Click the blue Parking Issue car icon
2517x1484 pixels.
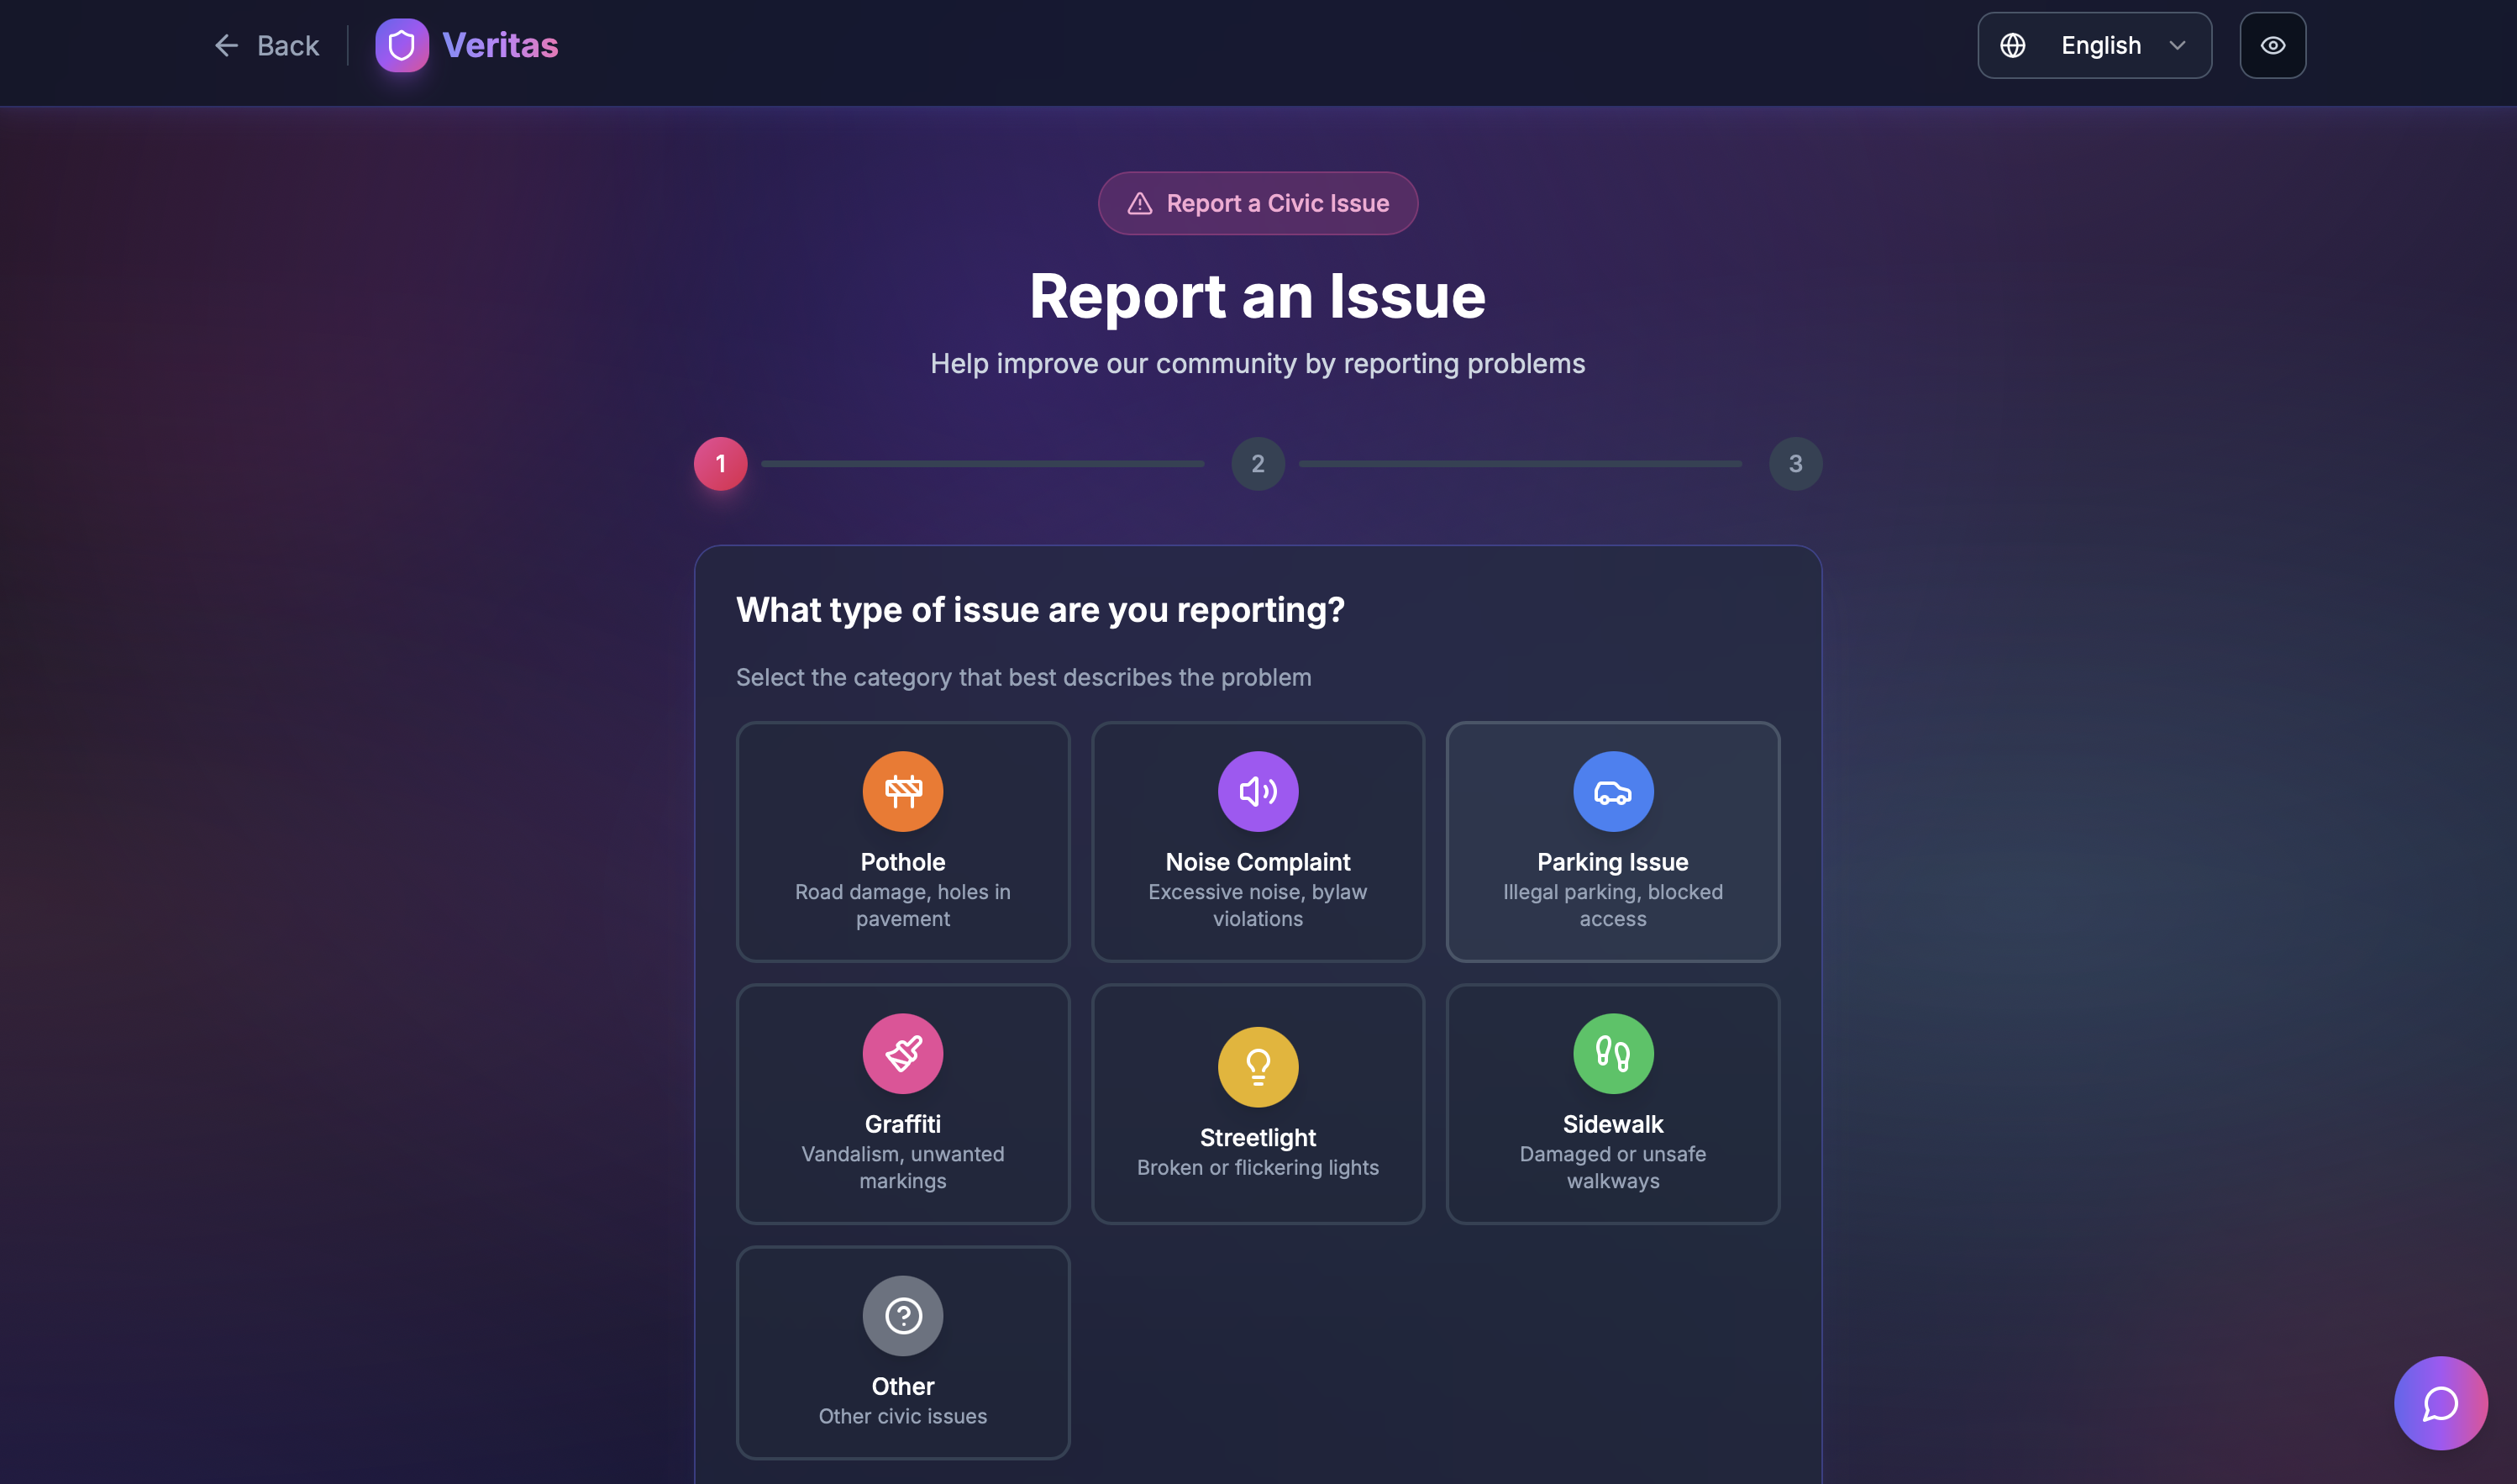(x=1612, y=791)
